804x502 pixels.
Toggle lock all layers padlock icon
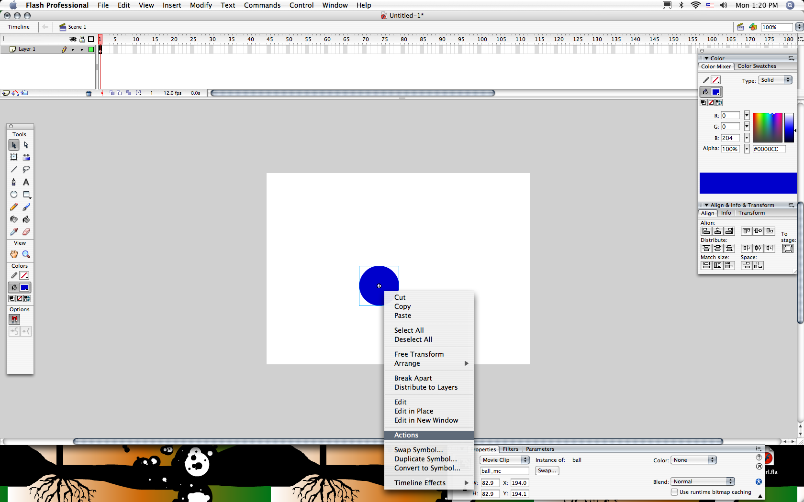point(82,39)
